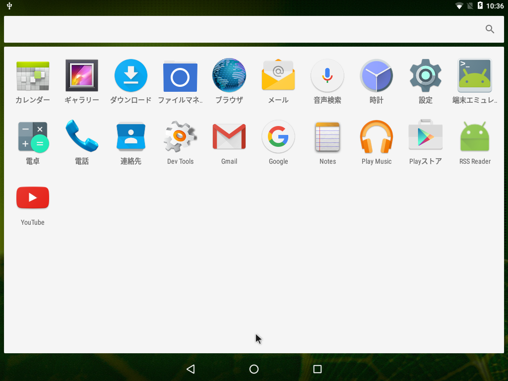Tap the Home navigation circle button

pyautogui.click(x=254, y=369)
